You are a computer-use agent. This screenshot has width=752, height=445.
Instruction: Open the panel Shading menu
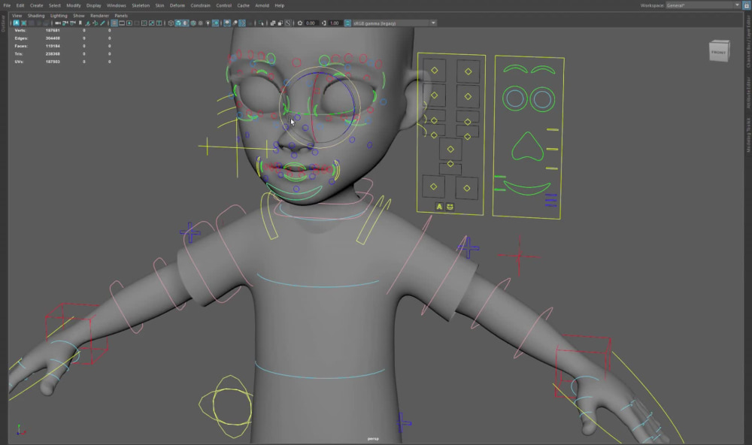[36, 16]
